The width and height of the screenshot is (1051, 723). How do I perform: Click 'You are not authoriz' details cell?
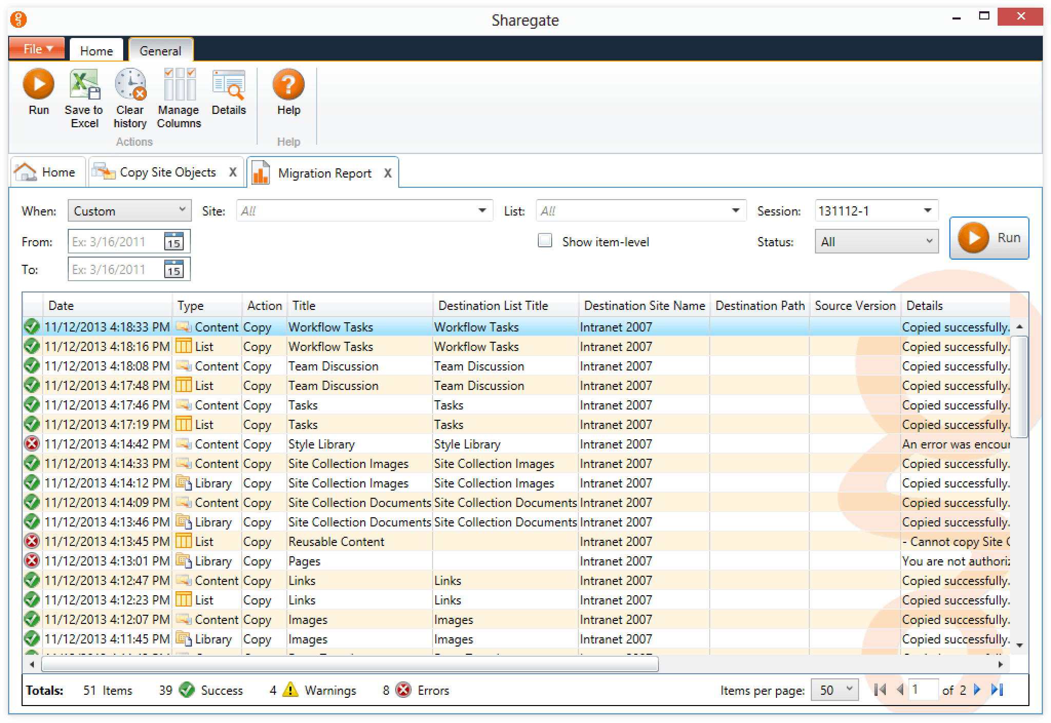(x=956, y=561)
